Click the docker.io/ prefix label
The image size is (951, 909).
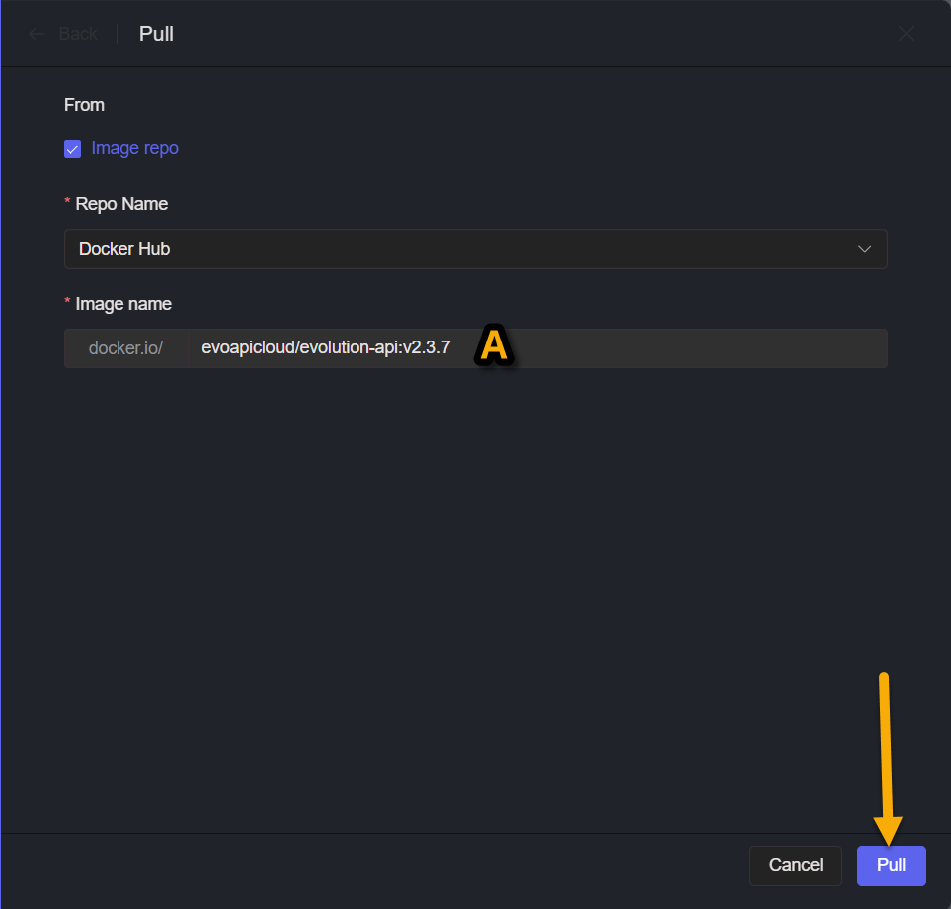tap(125, 348)
